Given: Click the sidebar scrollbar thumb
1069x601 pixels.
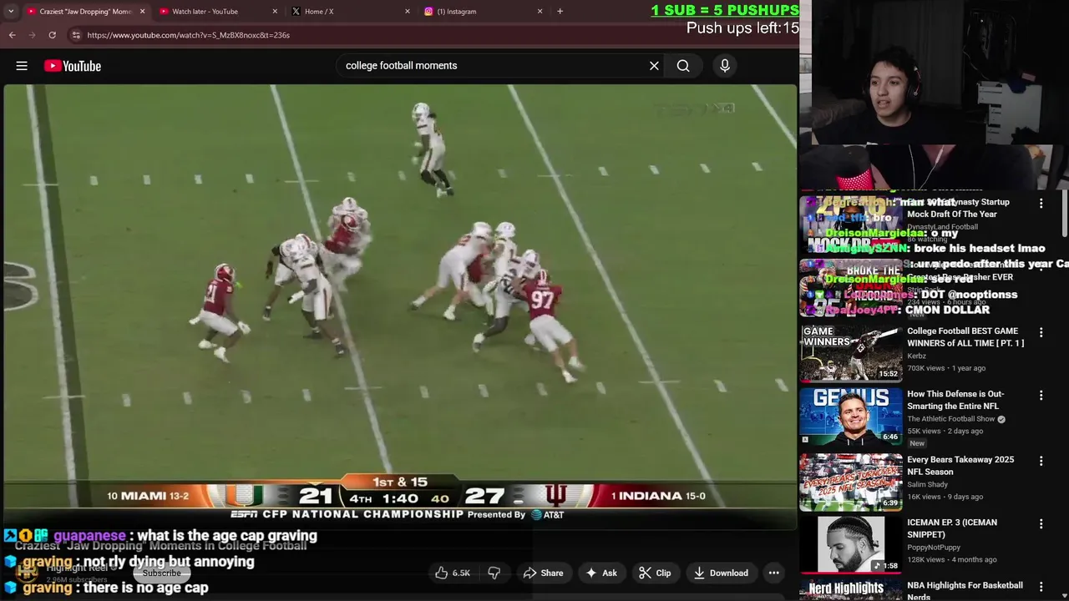Looking at the screenshot, I should 1064,215.
